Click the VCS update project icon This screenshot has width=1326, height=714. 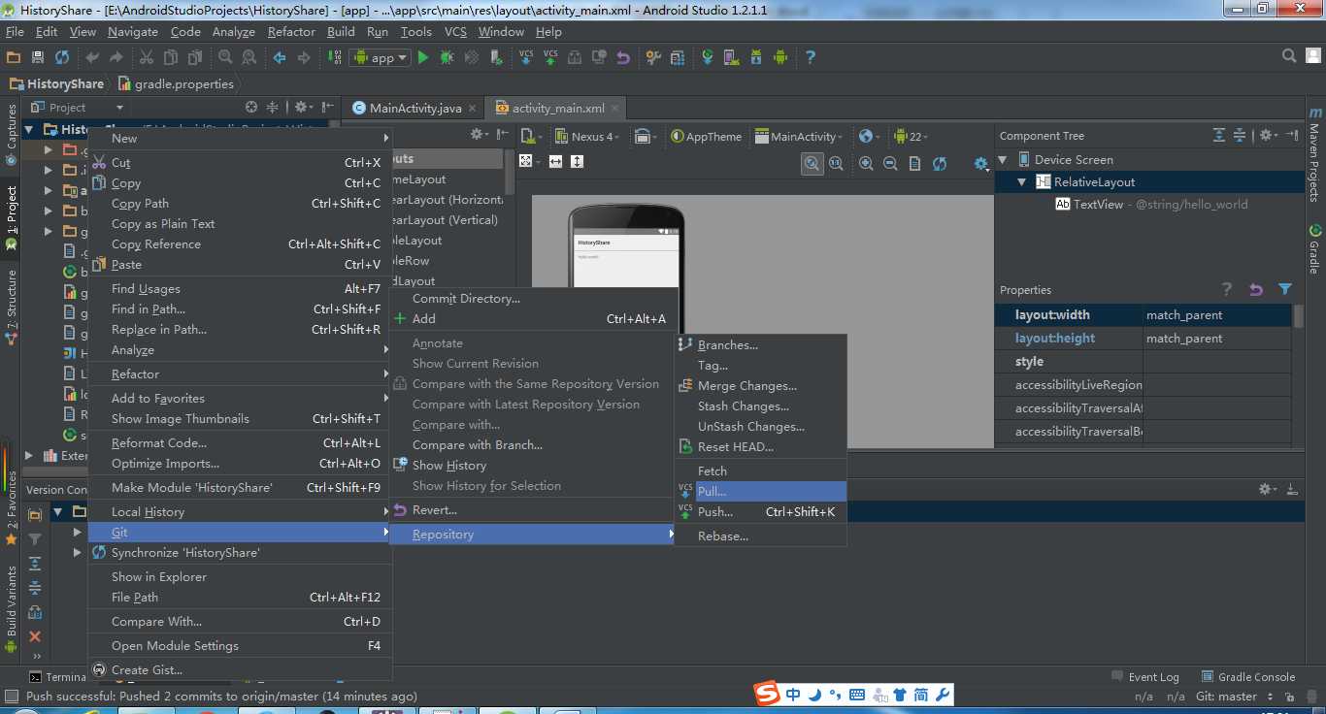[525, 57]
